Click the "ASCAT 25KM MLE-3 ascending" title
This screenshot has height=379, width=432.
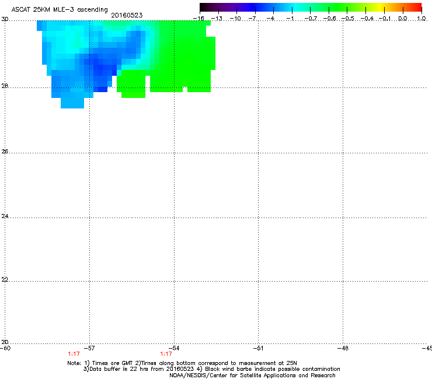tap(60, 9)
